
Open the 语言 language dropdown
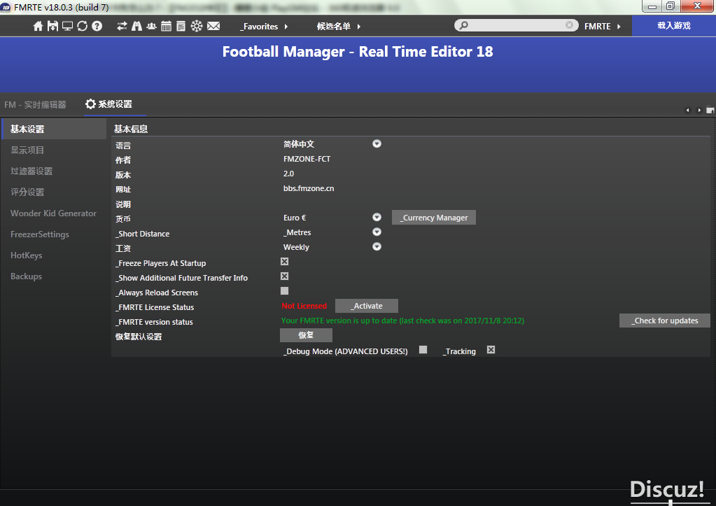pos(377,144)
